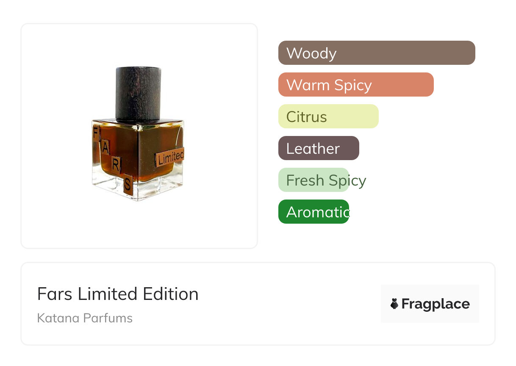
Task: Select the Woody accord bar
Action: pyautogui.click(x=377, y=53)
